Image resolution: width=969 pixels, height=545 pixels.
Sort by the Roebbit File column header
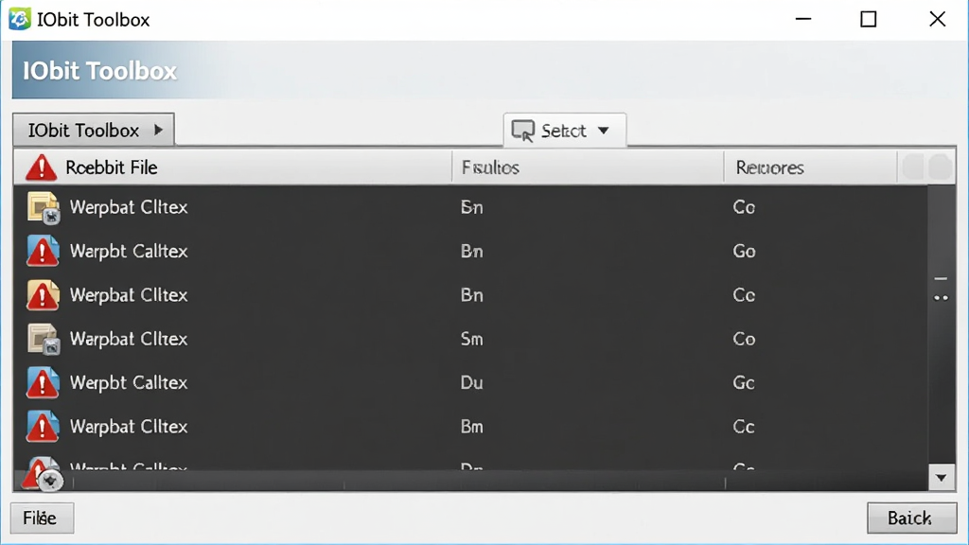tap(233, 167)
